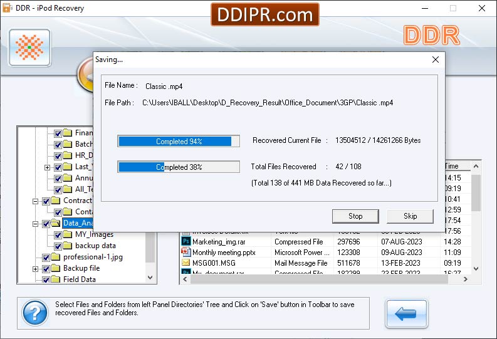This screenshot has width=497, height=339.
Task: Toggle the HR_D folder checkbox
Action: 58,156
